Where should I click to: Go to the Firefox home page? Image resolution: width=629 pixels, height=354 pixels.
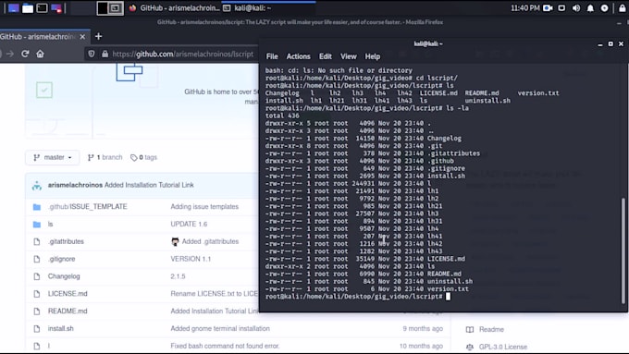(40, 54)
